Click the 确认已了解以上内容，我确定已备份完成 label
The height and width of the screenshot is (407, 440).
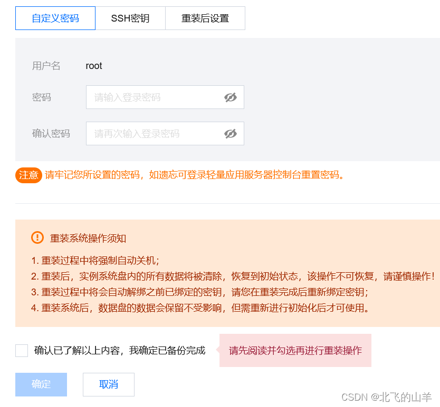tap(120, 351)
